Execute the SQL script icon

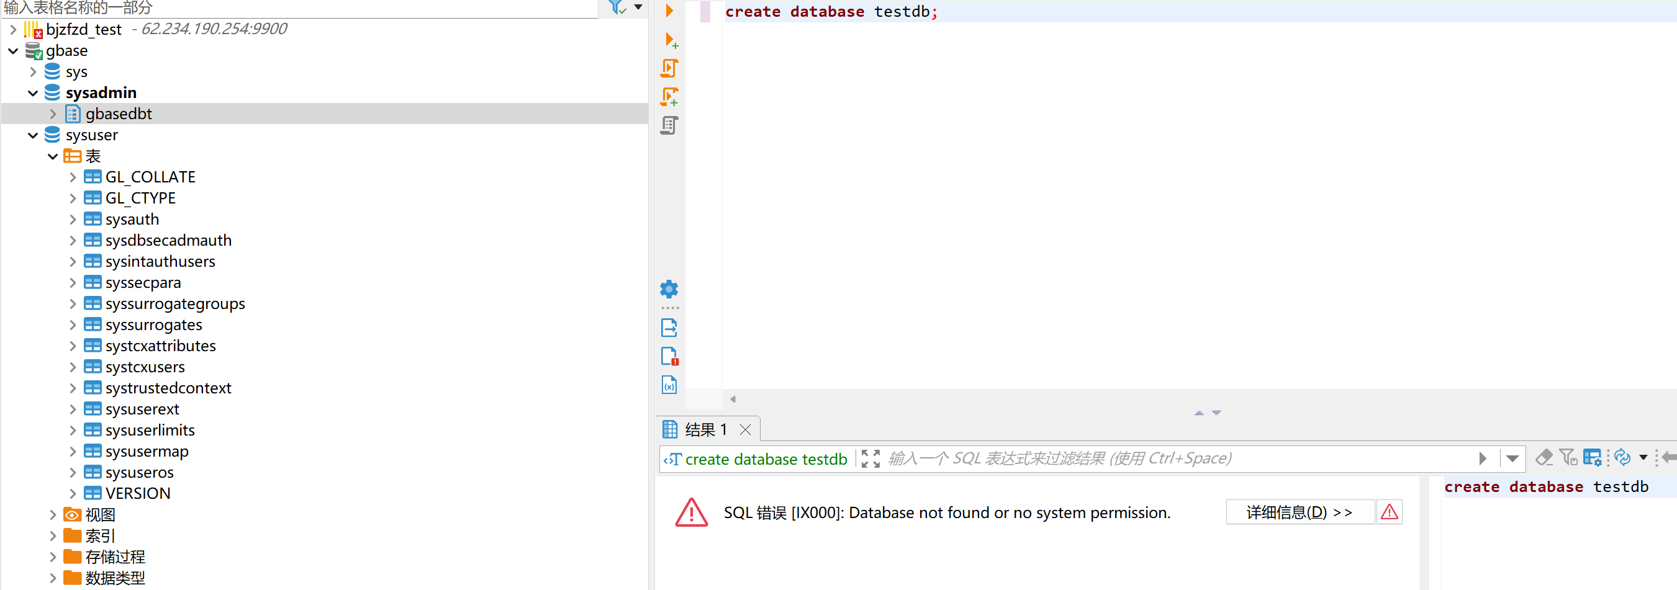click(x=669, y=68)
